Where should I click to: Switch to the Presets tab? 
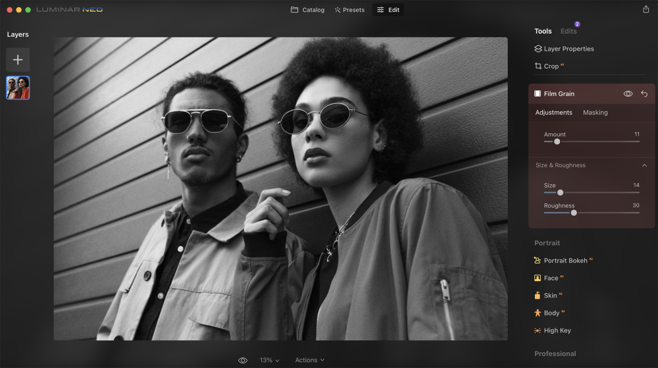349,10
